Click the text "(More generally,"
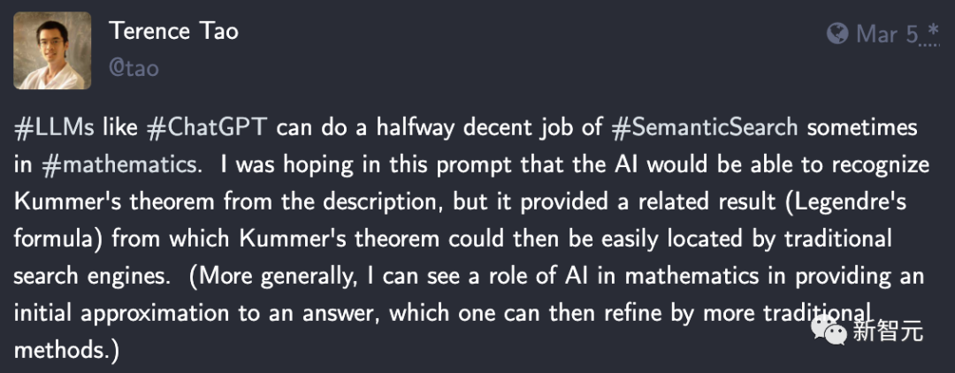 pos(273,276)
